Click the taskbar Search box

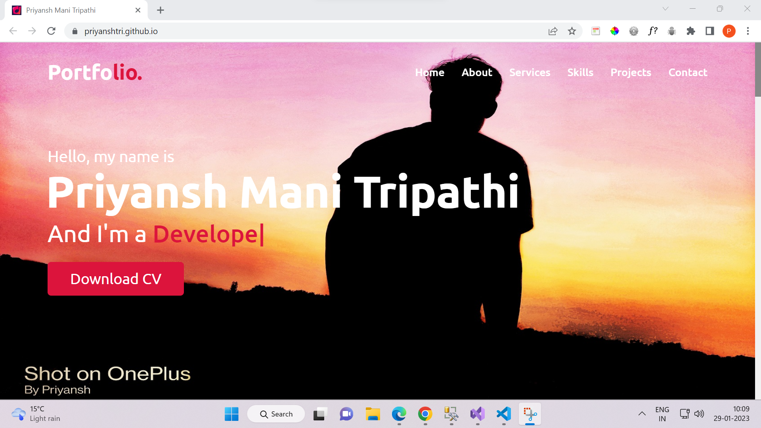(x=276, y=414)
